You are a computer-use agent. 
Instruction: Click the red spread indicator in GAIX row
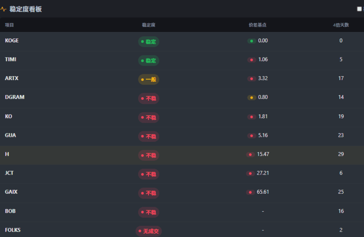(251, 193)
